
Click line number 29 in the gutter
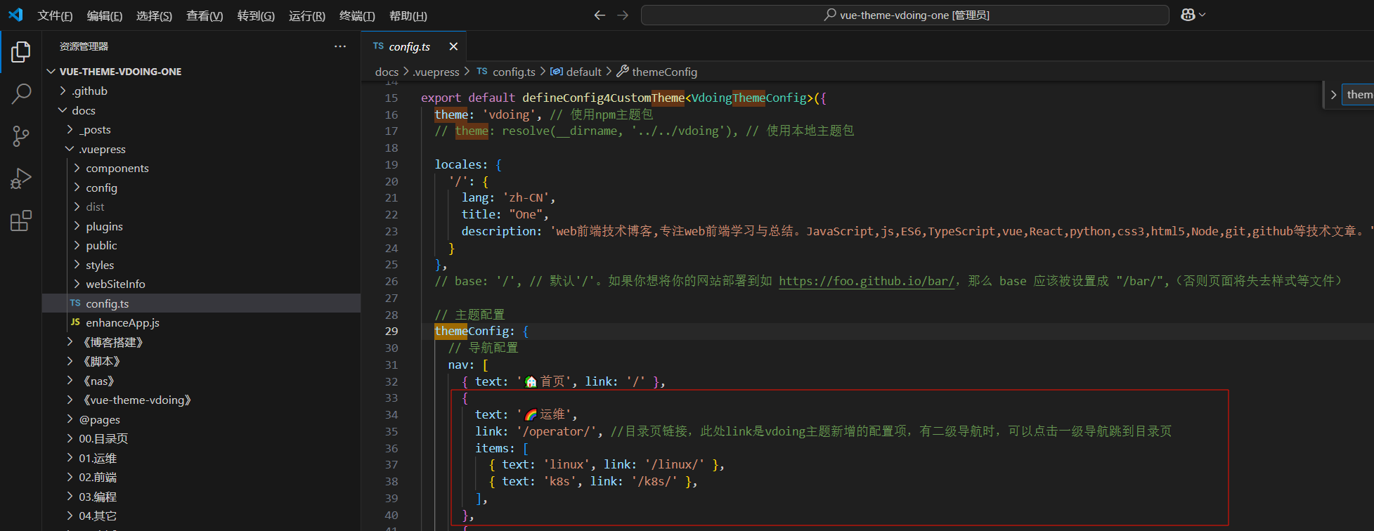391,331
